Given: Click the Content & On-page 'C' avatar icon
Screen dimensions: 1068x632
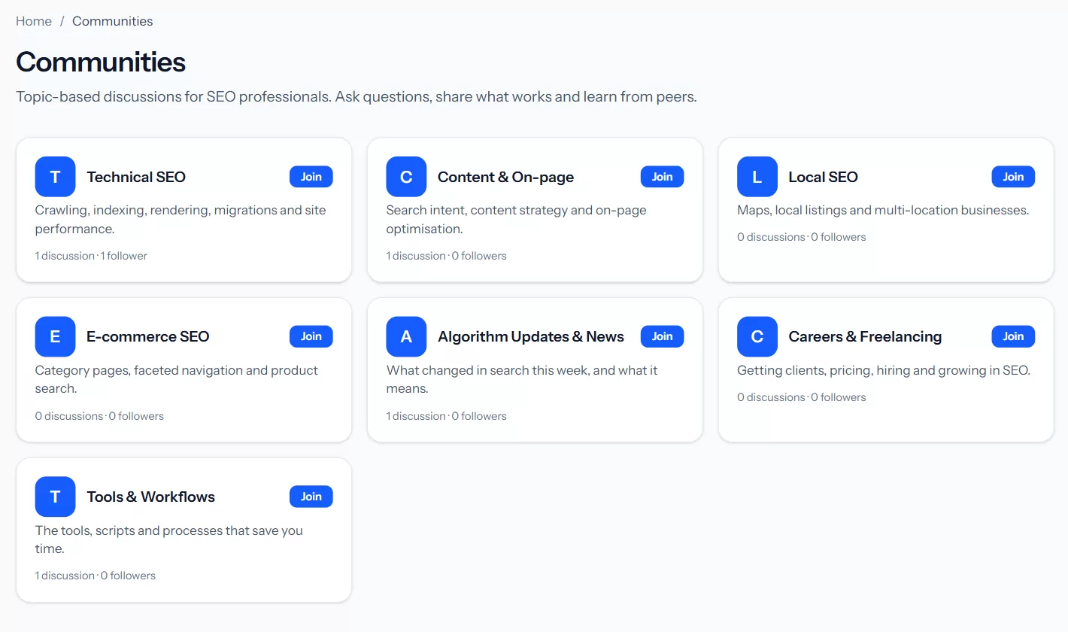Looking at the screenshot, I should coord(406,177).
